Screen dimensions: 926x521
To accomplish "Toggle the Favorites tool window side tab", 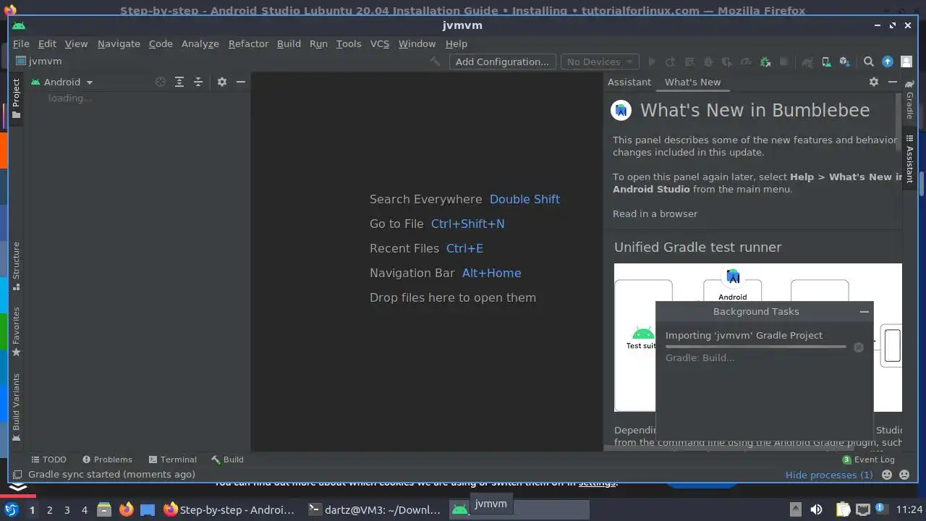I will (16, 331).
